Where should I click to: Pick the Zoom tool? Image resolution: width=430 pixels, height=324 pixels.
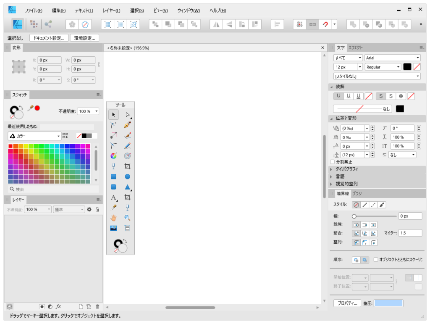128,217
